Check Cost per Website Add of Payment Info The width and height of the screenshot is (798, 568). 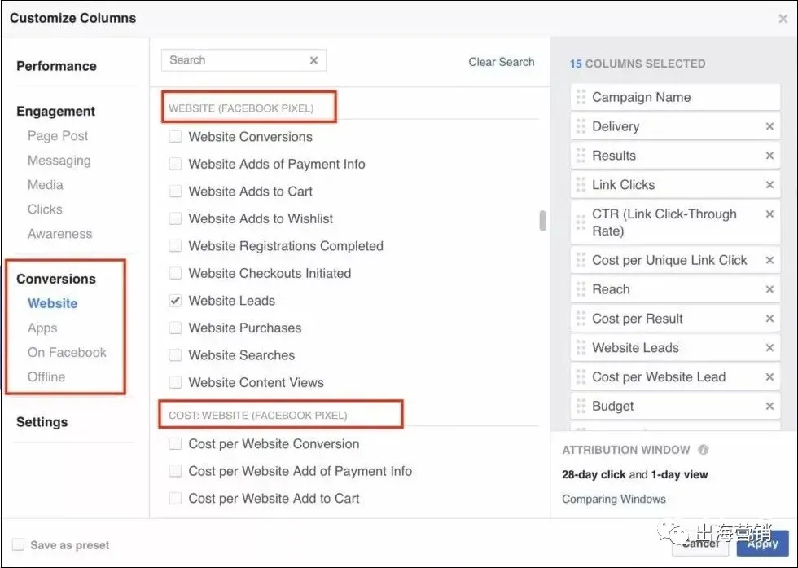[175, 471]
